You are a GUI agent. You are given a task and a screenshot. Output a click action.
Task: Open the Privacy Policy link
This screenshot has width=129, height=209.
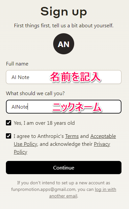point(62,148)
